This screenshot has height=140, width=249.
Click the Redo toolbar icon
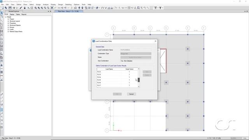click(17, 8)
